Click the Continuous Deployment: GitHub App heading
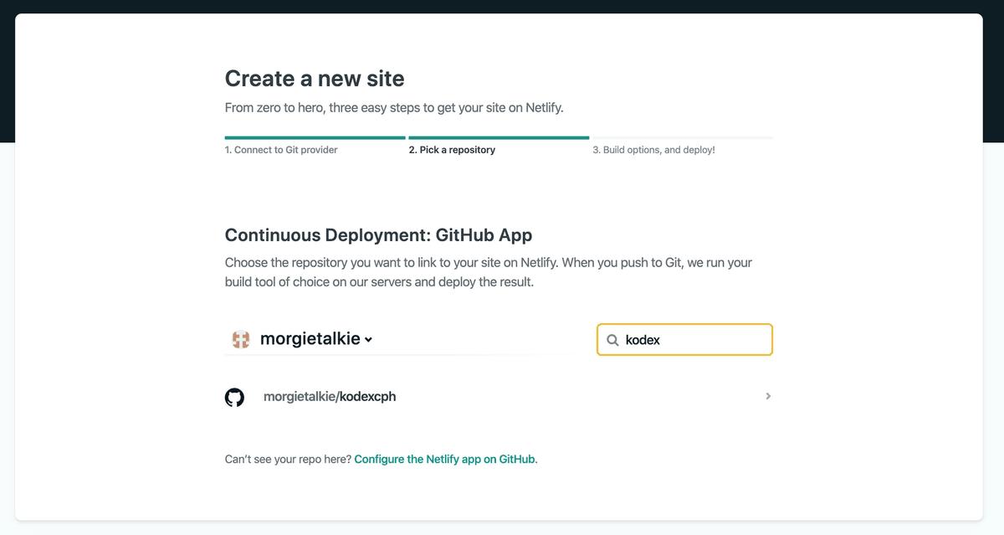Image resolution: width=1004 pixels, height=535 pixels. 378,234
